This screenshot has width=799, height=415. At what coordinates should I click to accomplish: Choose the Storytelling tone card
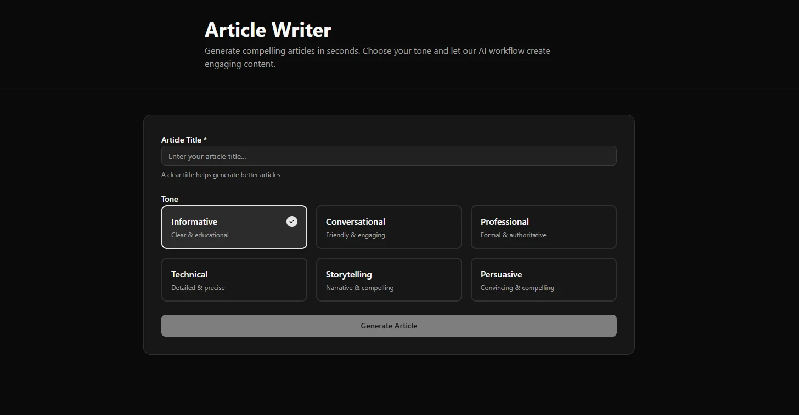pos(389,280)
